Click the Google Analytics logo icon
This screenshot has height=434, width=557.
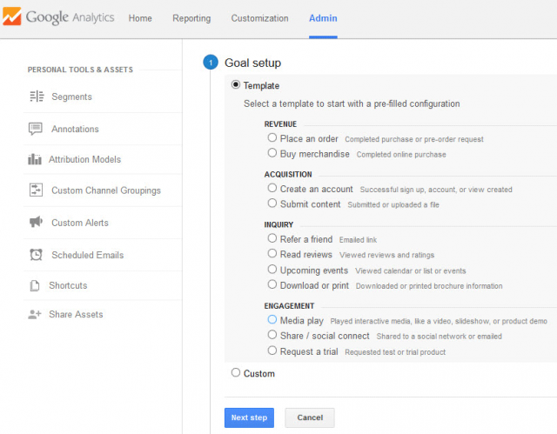pos(12,17)
